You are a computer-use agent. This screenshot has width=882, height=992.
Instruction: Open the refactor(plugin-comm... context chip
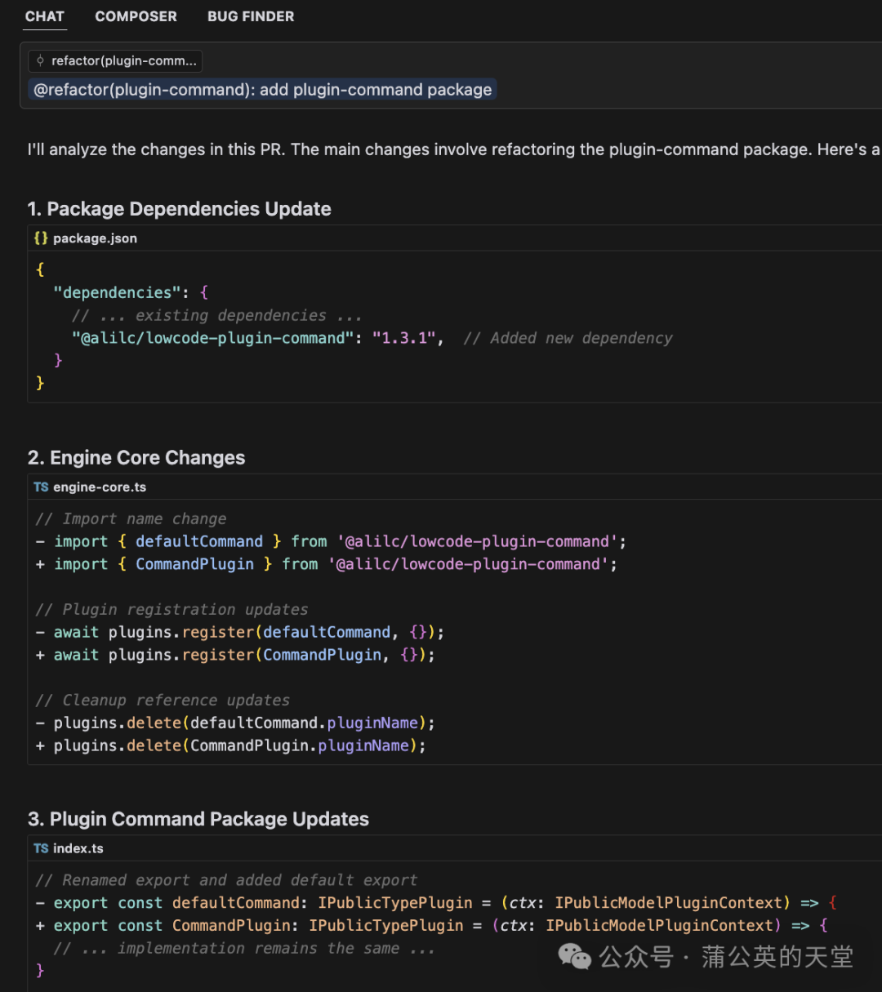[x=115, y=60]
